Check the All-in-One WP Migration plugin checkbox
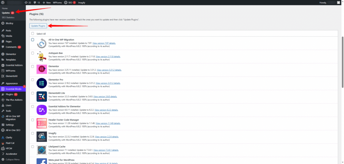Image resolution: width=344 pixels, height=164 pixels. [x=33, y=40]
